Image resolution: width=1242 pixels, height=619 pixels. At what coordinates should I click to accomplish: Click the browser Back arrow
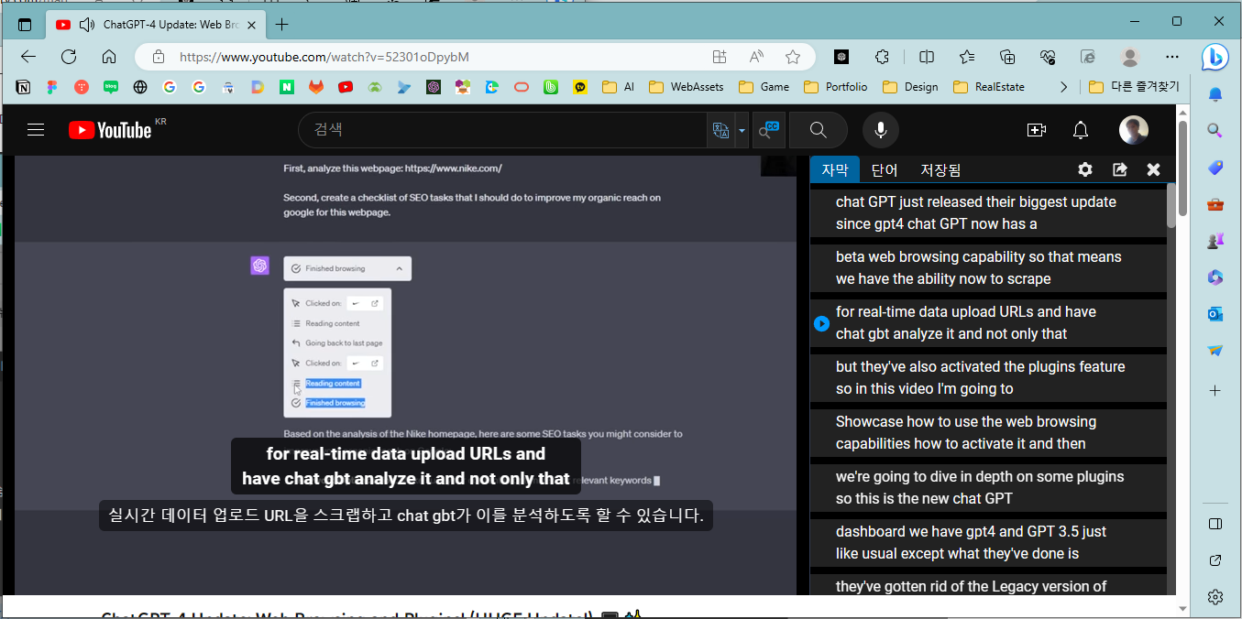pos(28,57)
